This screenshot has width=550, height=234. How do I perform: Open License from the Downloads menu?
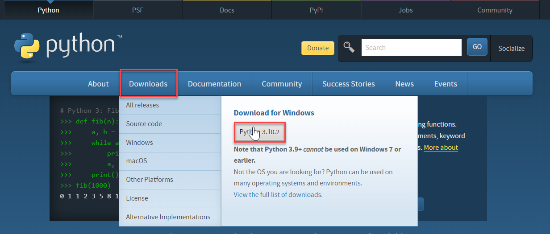(x=170, y=198)
